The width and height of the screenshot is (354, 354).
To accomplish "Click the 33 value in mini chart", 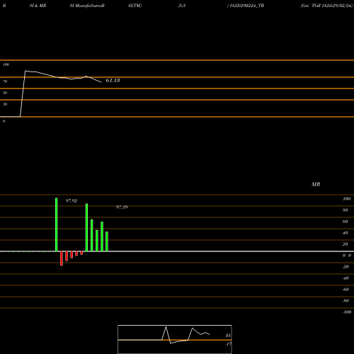I will click(228, 336).
